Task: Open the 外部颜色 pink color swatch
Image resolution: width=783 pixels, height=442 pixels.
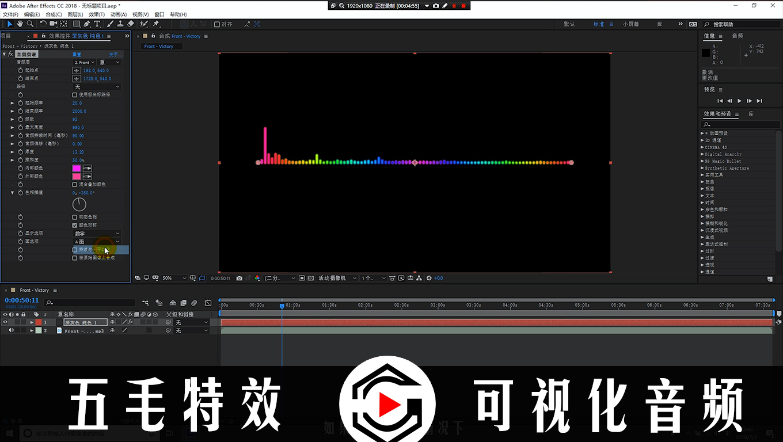Action: tap(77, 176)
